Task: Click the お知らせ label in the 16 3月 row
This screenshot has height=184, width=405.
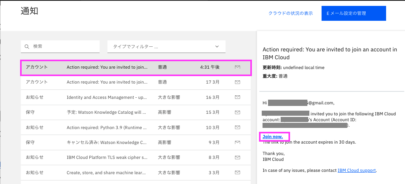Action: (x=34, y=97)
